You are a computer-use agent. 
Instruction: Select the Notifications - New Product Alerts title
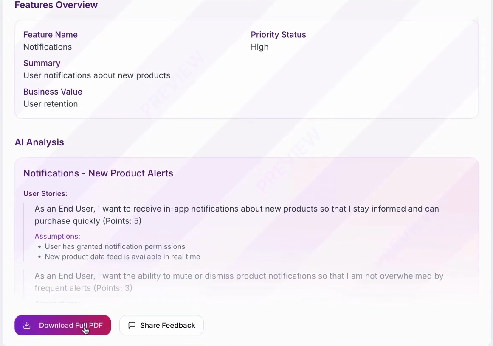point(98,173)
